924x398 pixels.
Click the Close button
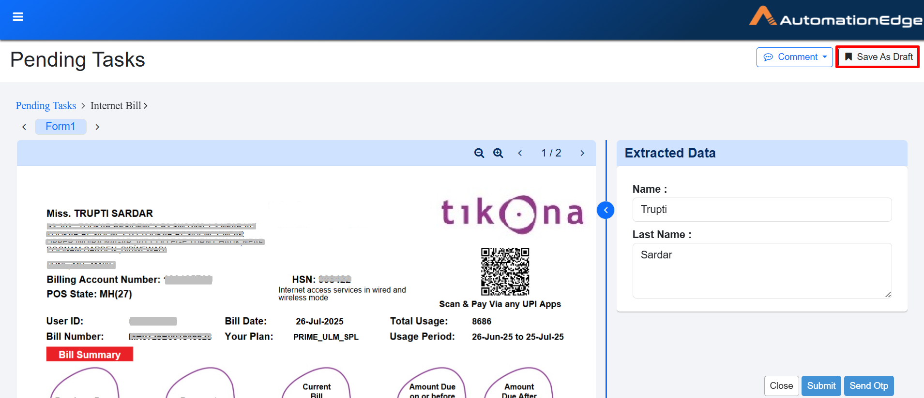pos(781,386)
